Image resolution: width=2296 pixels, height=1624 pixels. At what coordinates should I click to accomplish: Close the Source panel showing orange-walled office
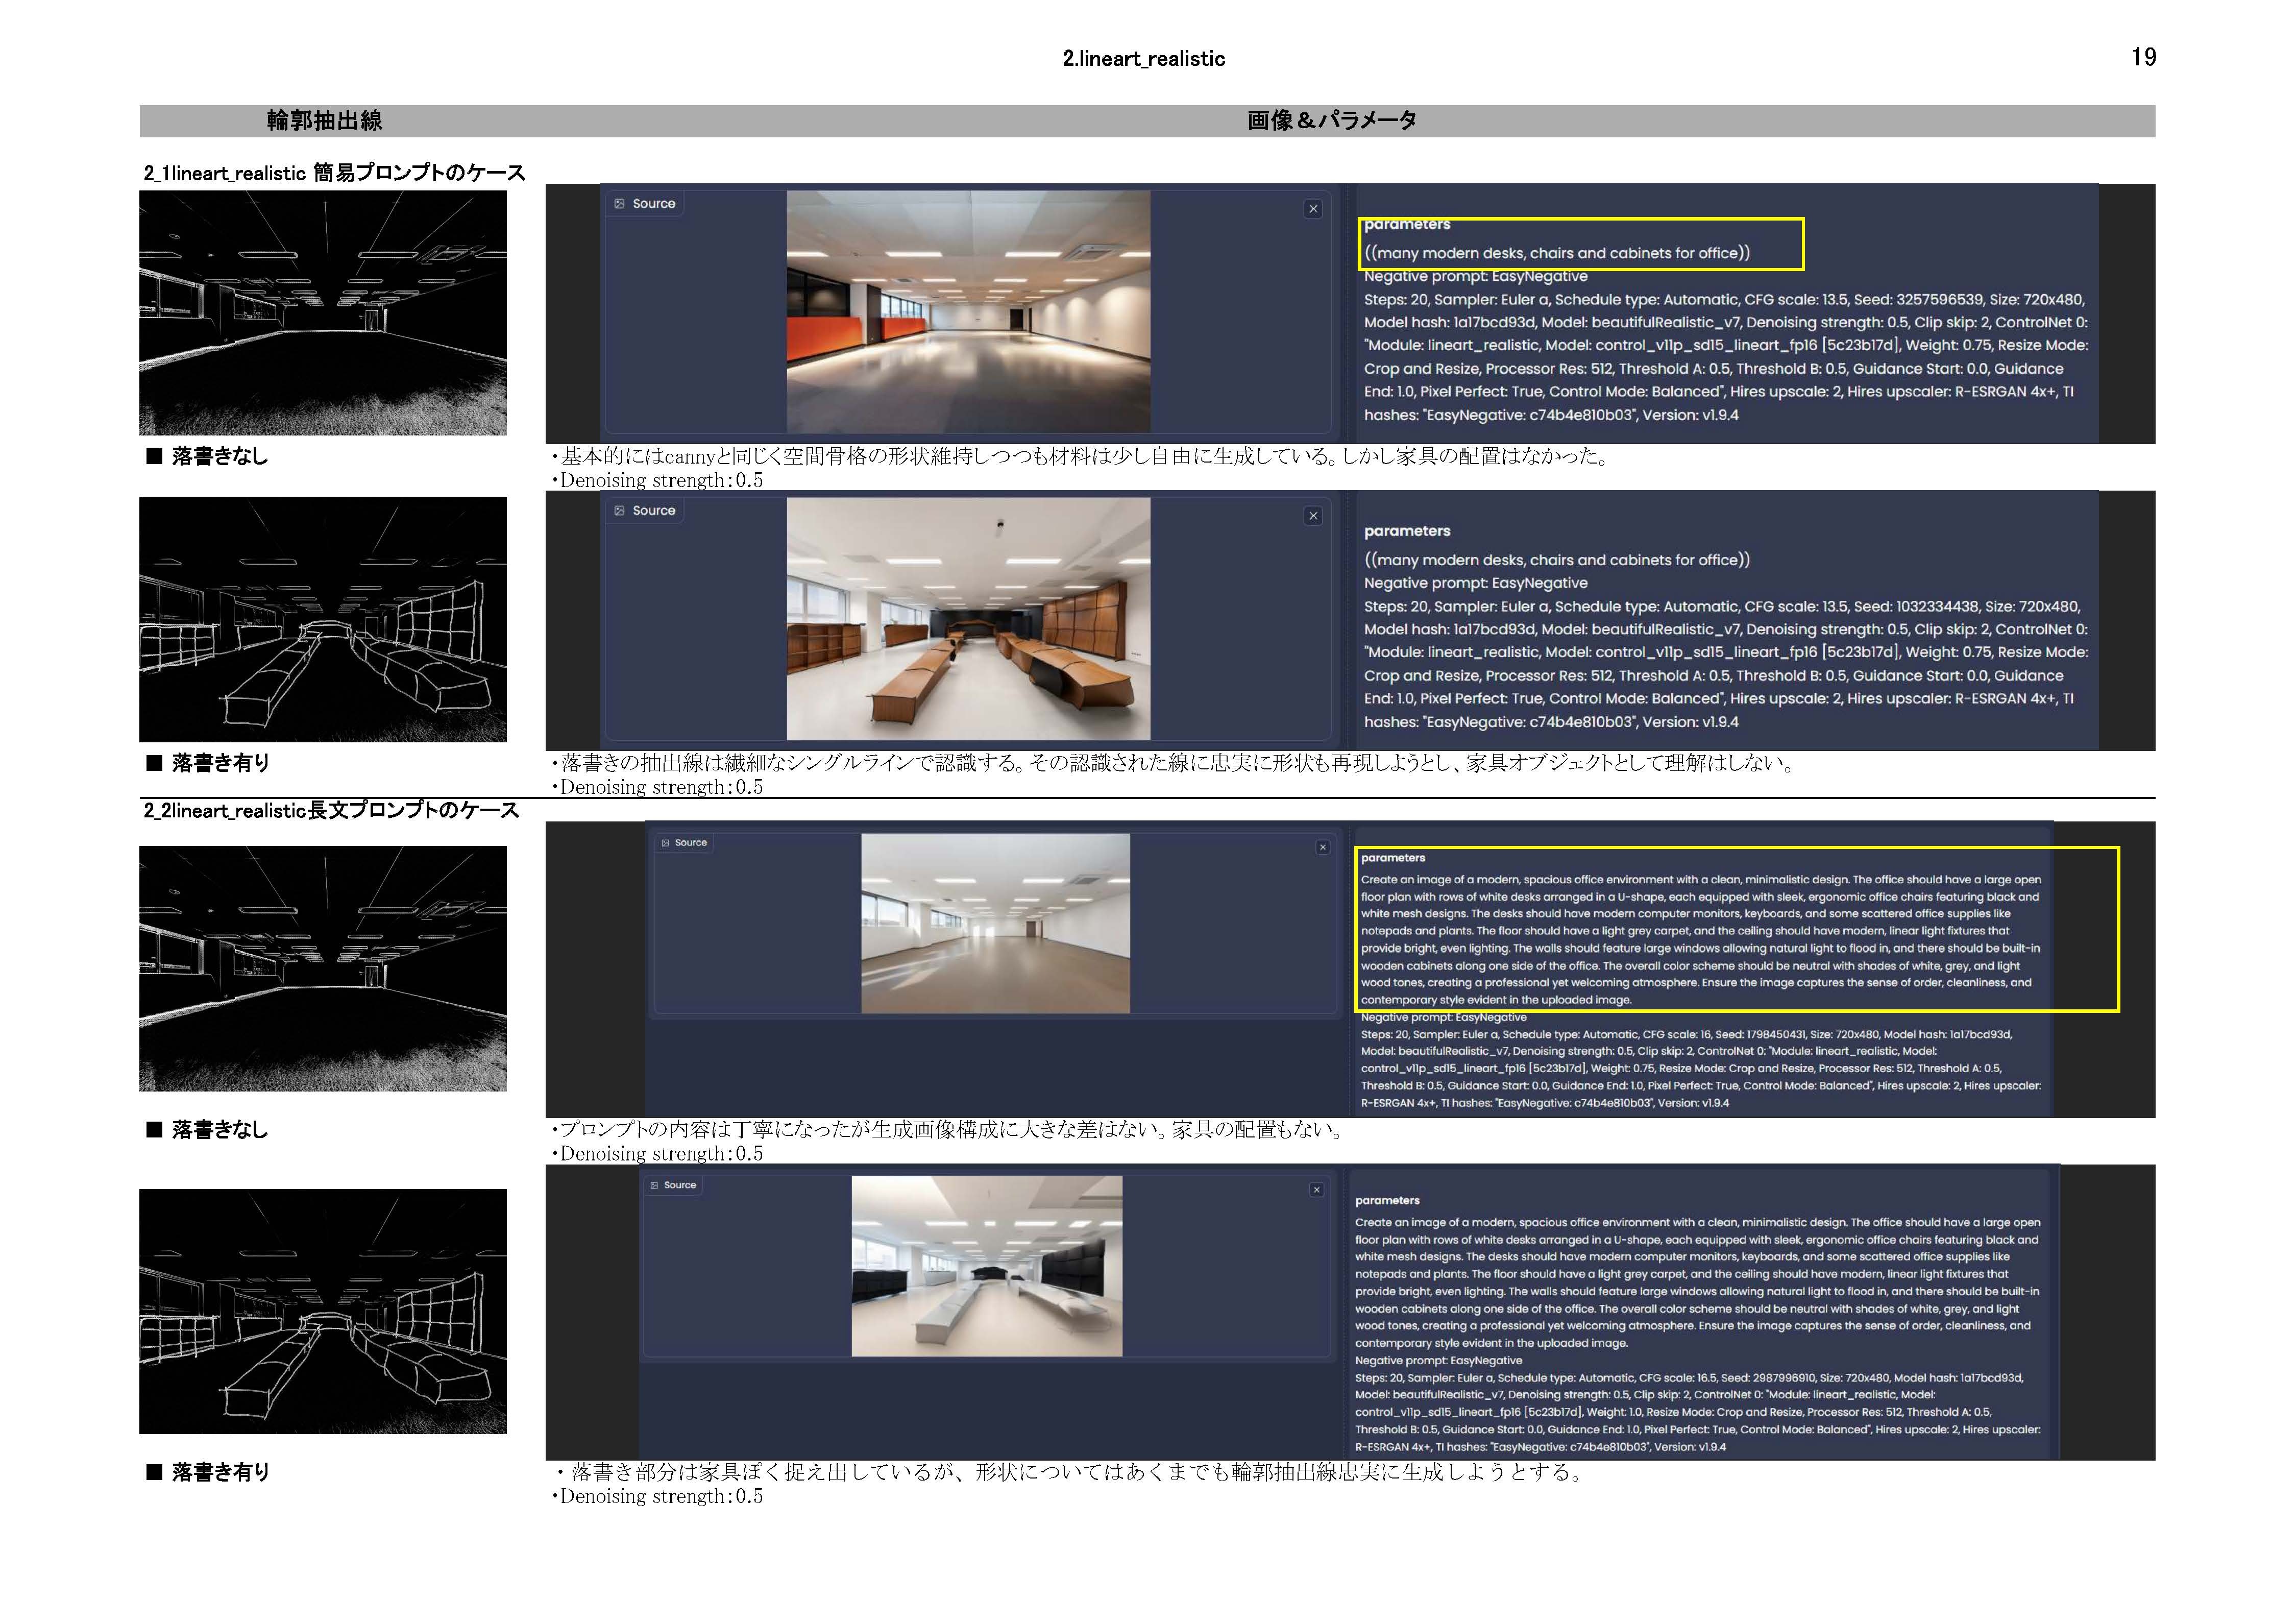pyautogui.click(x=1313, y=209)
